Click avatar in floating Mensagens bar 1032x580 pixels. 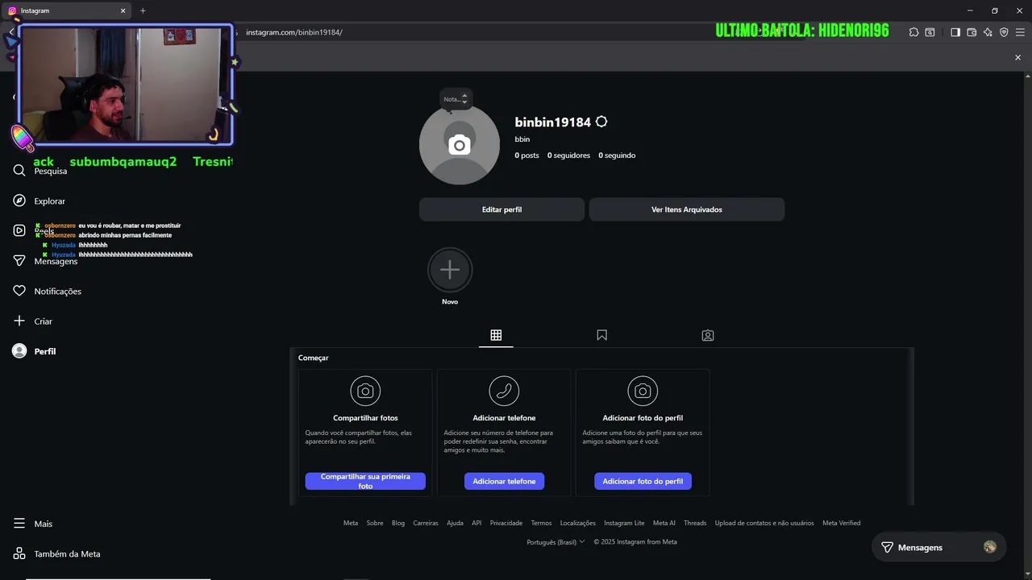point(990,547)
